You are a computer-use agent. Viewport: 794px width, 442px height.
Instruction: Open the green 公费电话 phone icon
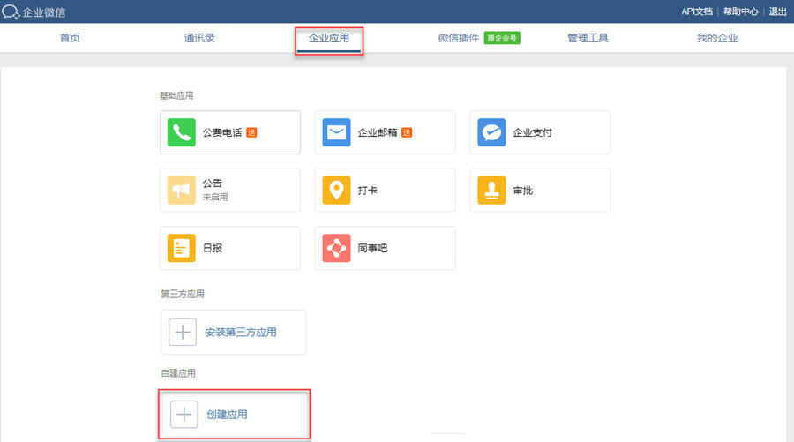tap(181, 132)
